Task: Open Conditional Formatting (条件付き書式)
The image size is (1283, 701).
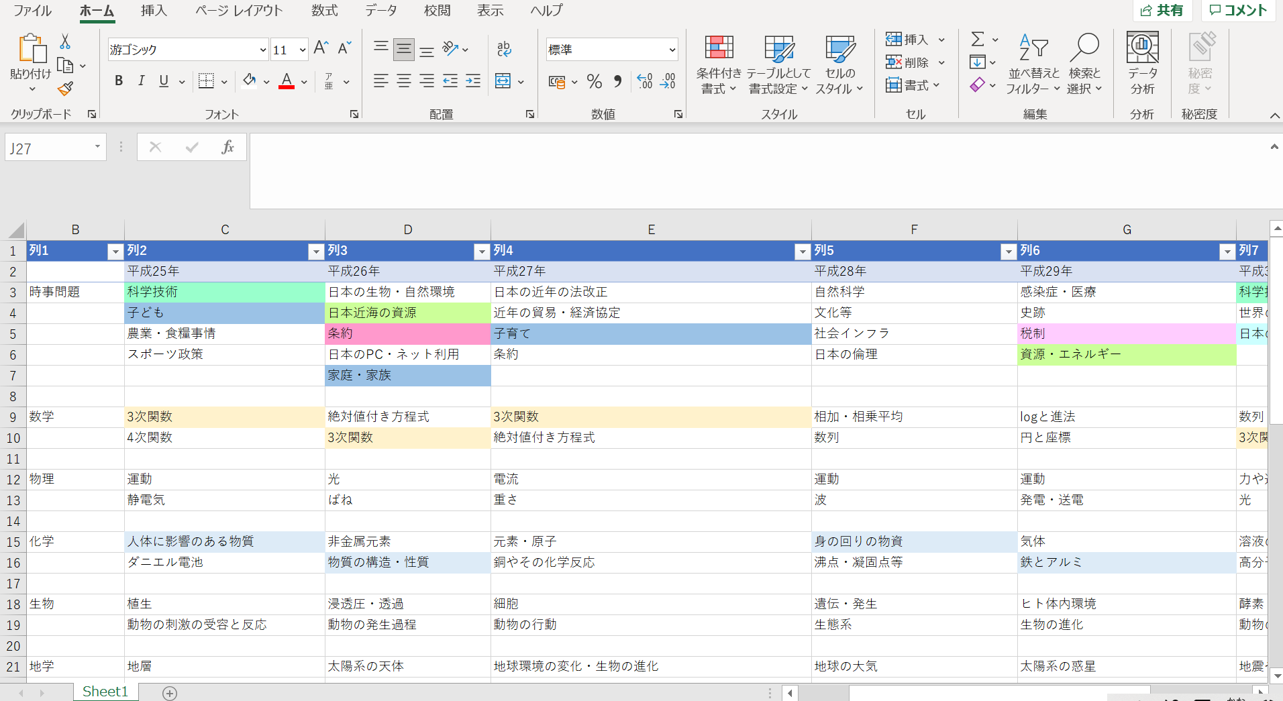Action: point(719,65)
